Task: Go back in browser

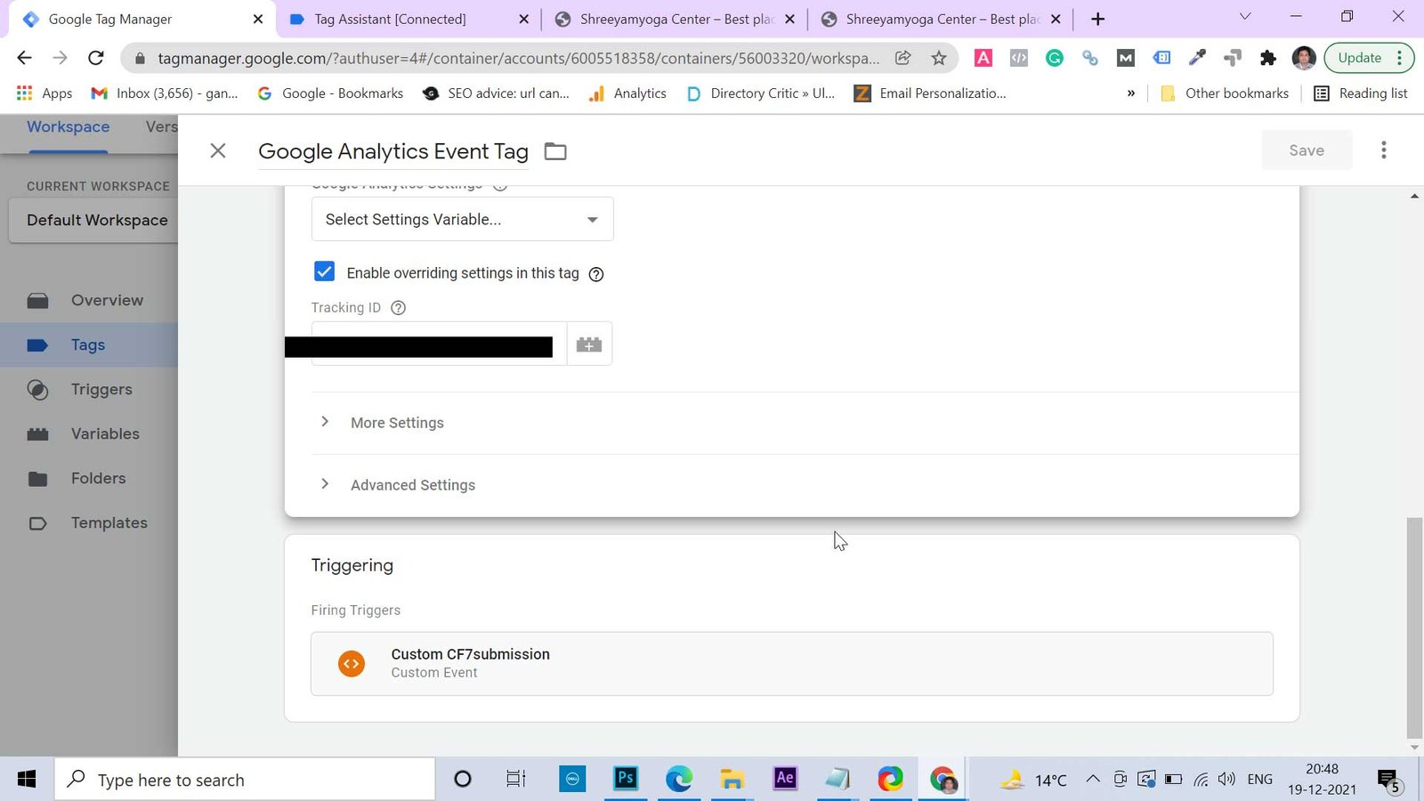Action: [24, 58]
